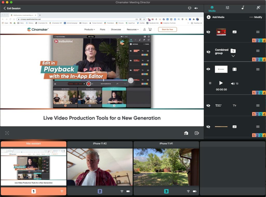Show the hidden guitar image overlay
This screenshot has height=197, width=266.
tap(208, 32)
